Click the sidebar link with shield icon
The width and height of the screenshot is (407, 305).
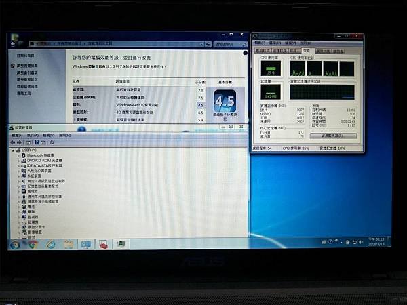[27, 66]
